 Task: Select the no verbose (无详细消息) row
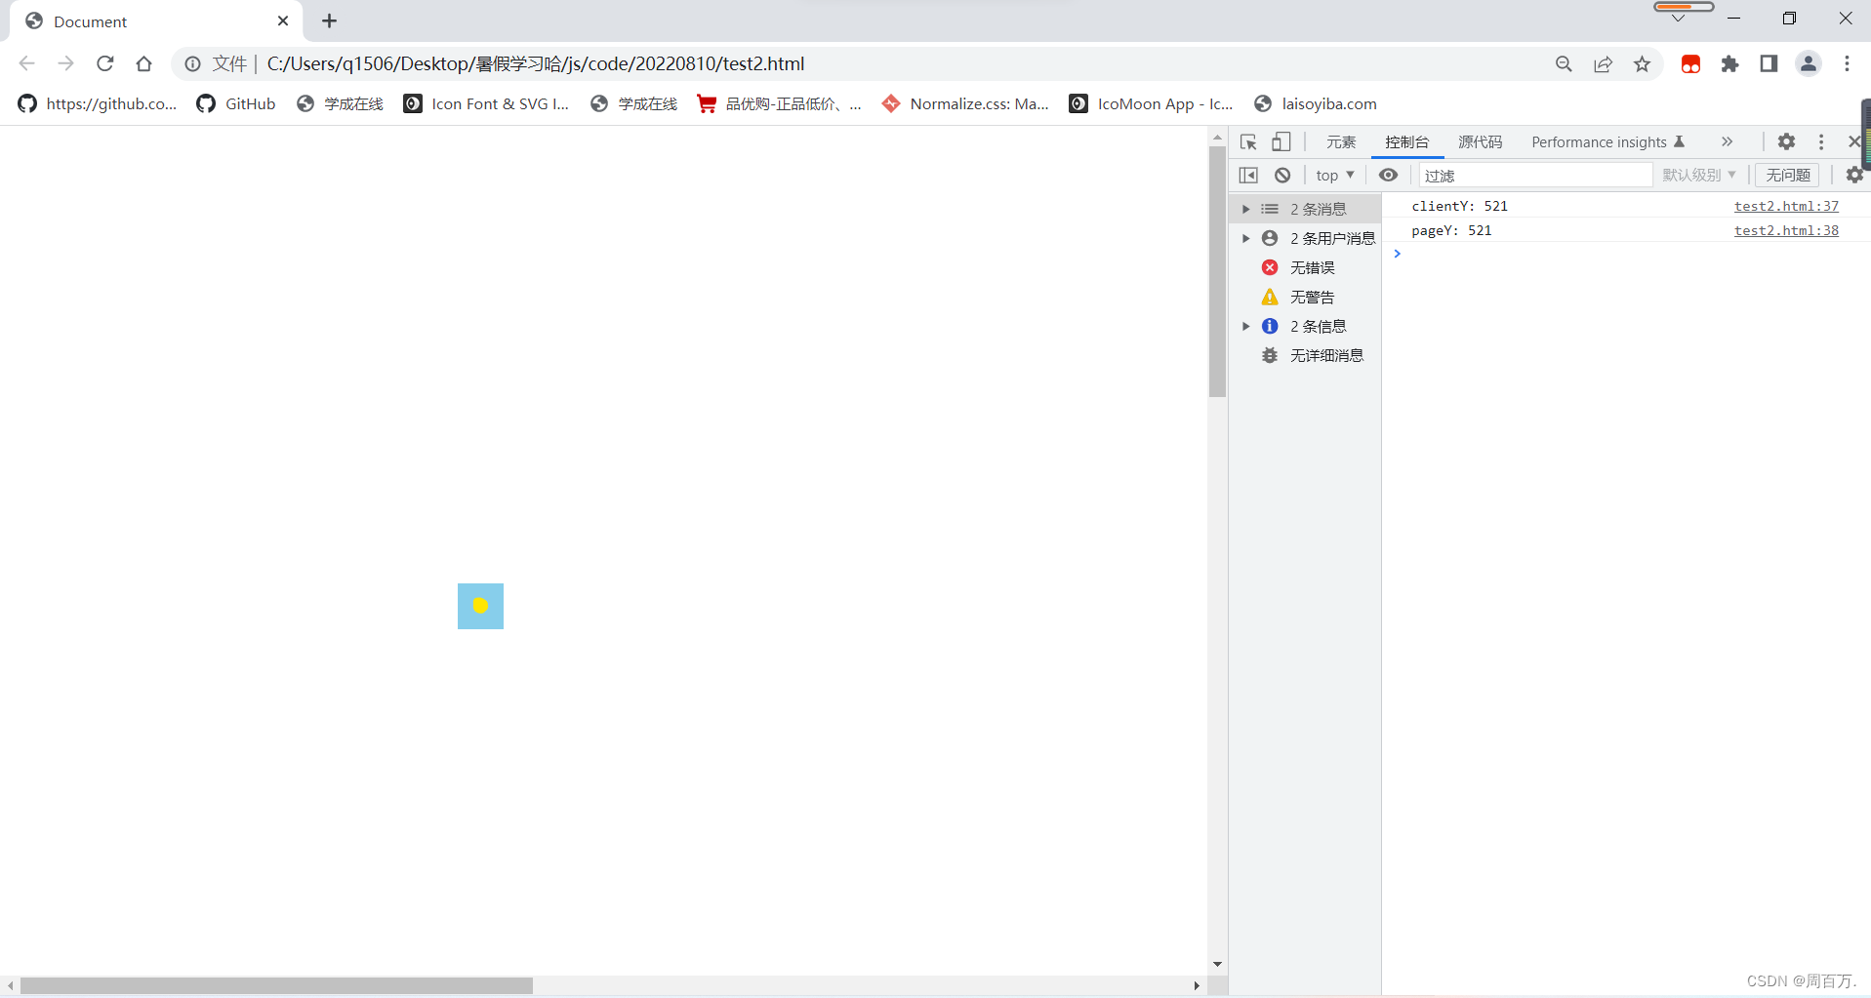pyautogui.click(x=1305, y=355)
